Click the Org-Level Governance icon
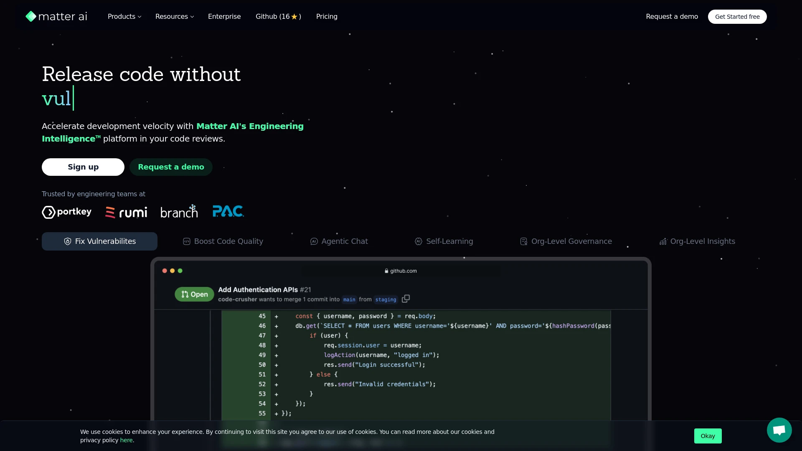 [x=523, y=241]
